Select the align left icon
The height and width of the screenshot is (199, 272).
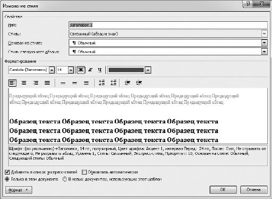click(x=12, y=83)
